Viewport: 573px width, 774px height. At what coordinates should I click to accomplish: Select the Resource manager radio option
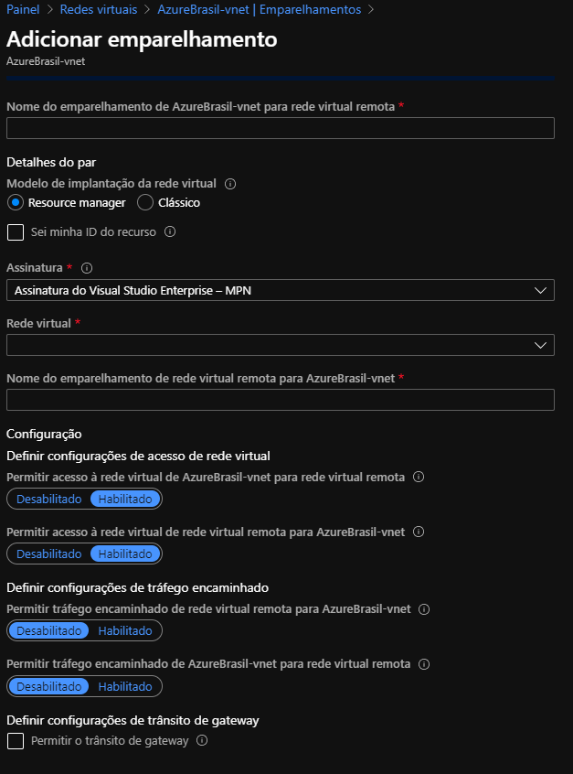pos(16,202)
